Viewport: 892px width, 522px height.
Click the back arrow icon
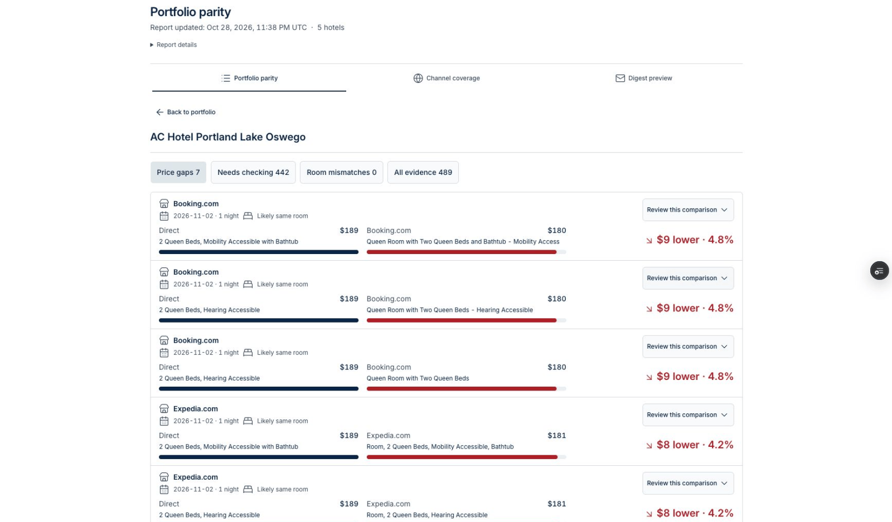point(160,112)
